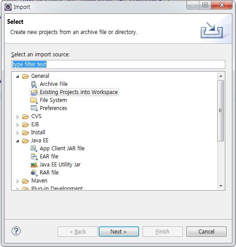This screenshot has height=247, width=236.
Task: Collapse the General folder tree node
Action: (x=17, y=77)
